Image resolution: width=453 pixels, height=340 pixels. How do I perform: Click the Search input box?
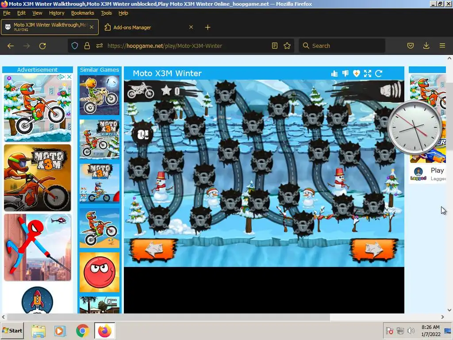[342, 46]
